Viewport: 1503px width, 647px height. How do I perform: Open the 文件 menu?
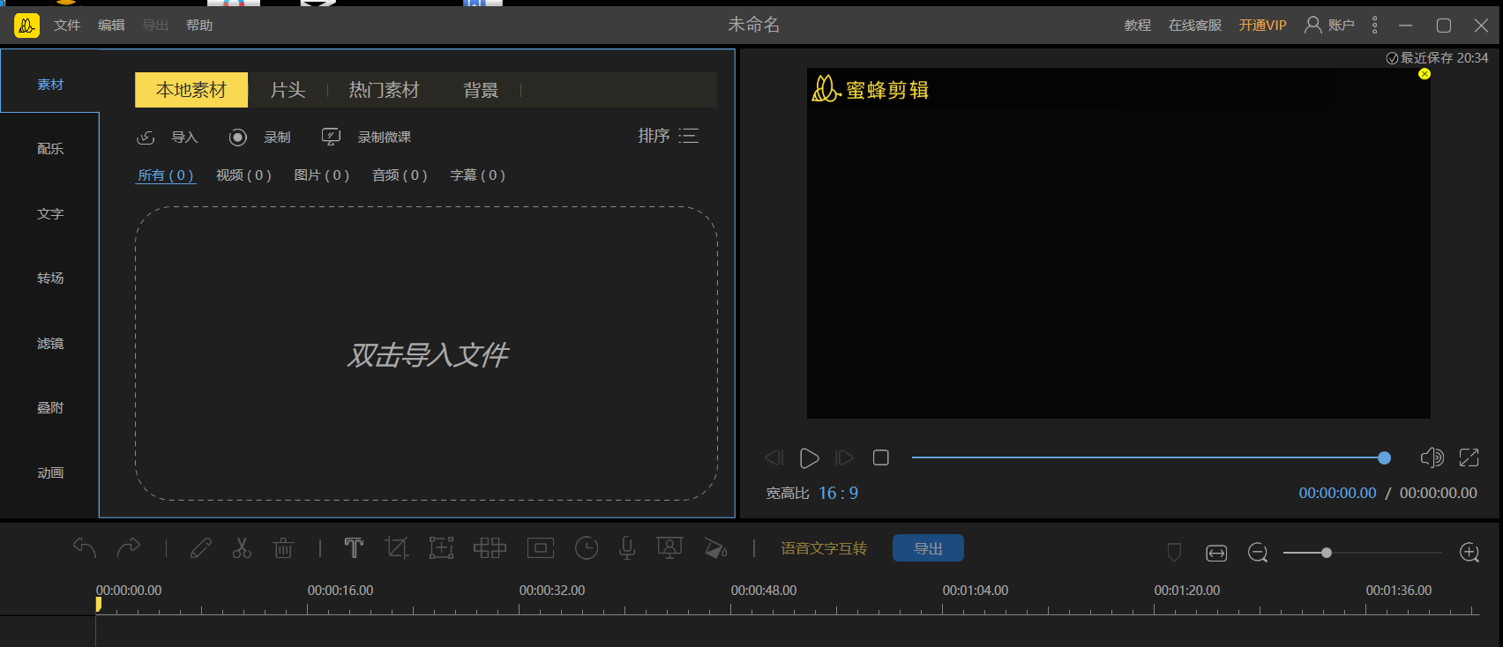point(67,26)
